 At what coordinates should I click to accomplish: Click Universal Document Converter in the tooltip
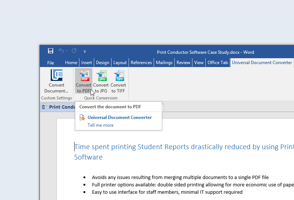coord(120,117)
